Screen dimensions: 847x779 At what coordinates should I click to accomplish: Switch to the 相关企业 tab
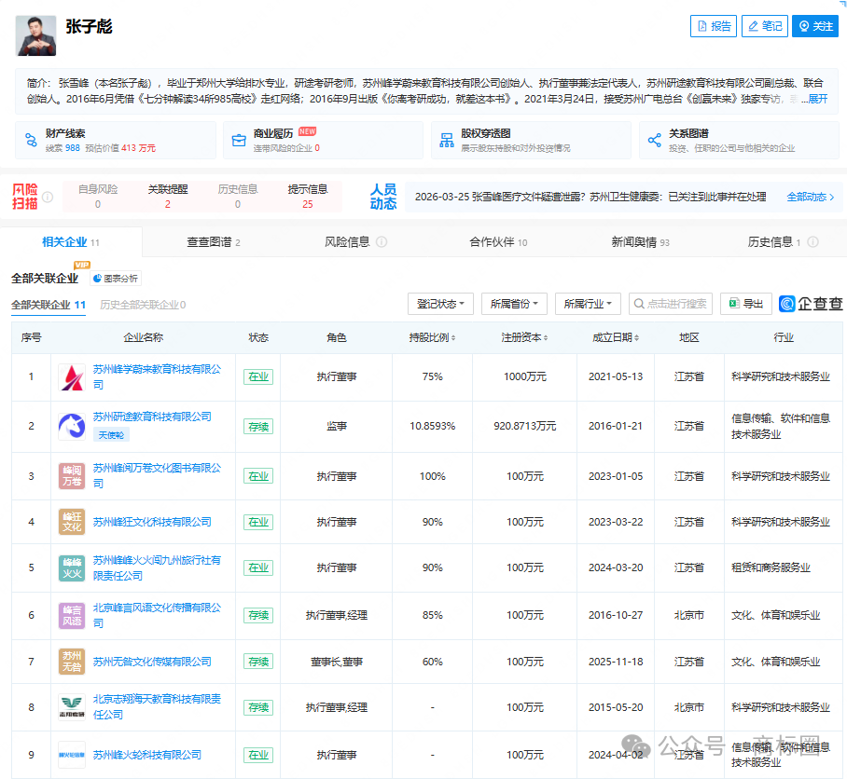coord(71,242)
